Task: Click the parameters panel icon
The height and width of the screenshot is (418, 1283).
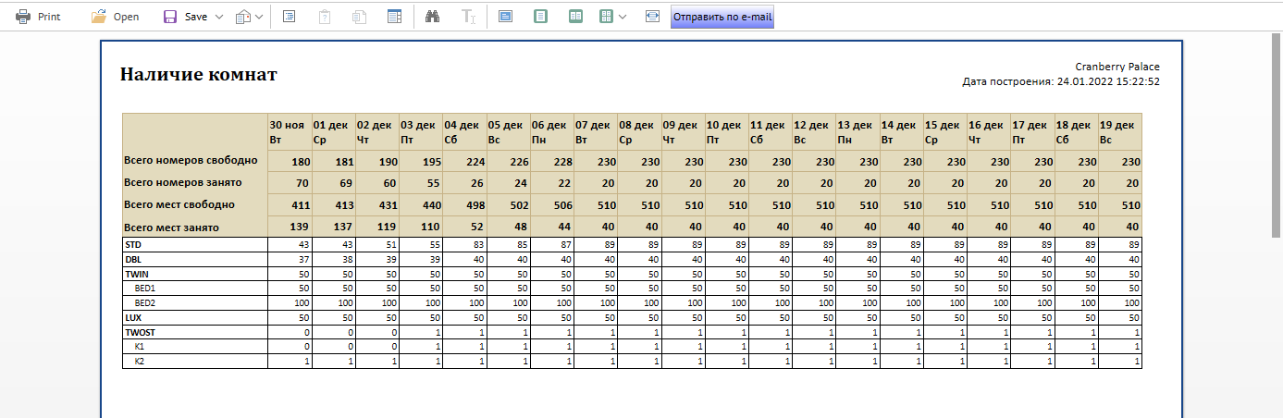Action: coord(325,17)
